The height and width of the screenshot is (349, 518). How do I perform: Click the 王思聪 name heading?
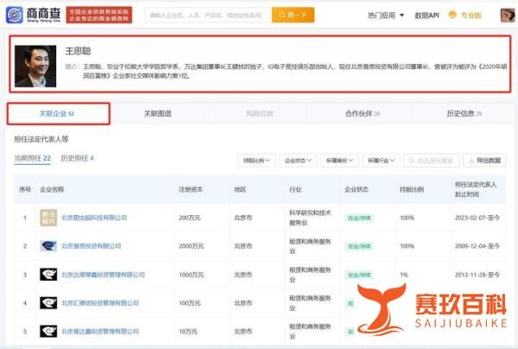click(78, 51)
